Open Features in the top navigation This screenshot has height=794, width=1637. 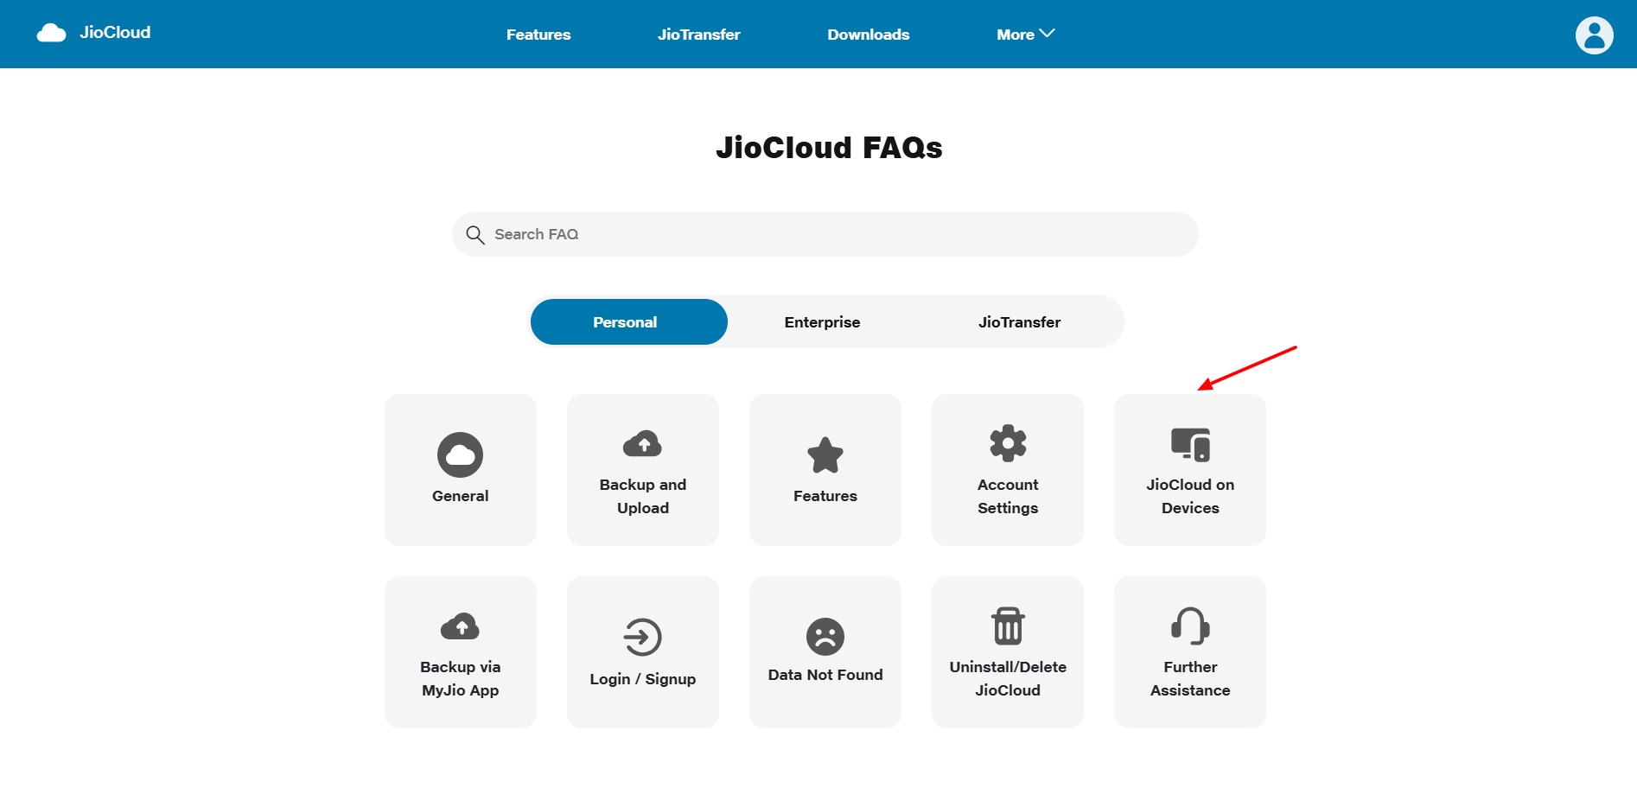pos(538,35)
